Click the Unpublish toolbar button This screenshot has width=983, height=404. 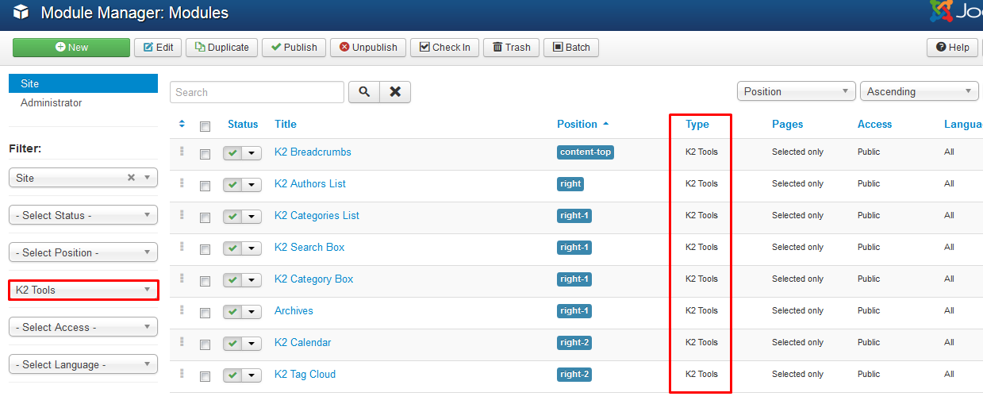[369, 48]
